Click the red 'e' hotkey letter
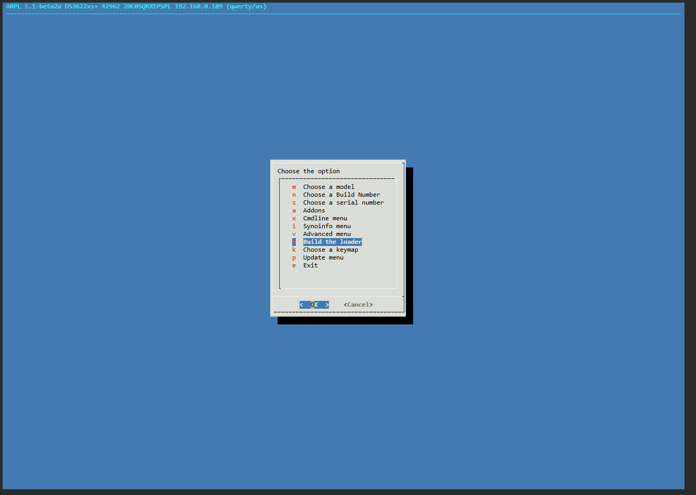 point(294,265)
